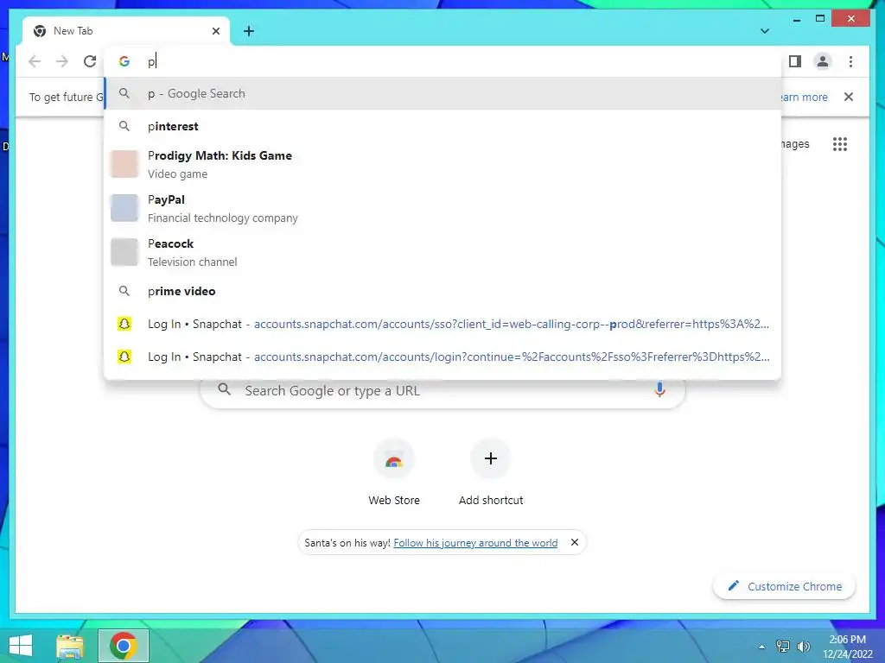Open a new tab with the plus icon

(249, 31)
